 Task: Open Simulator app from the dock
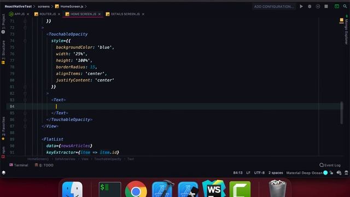click(188, 189)
